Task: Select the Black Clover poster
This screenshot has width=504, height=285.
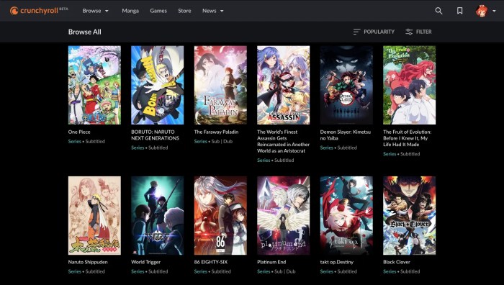Action: (410, 216)
